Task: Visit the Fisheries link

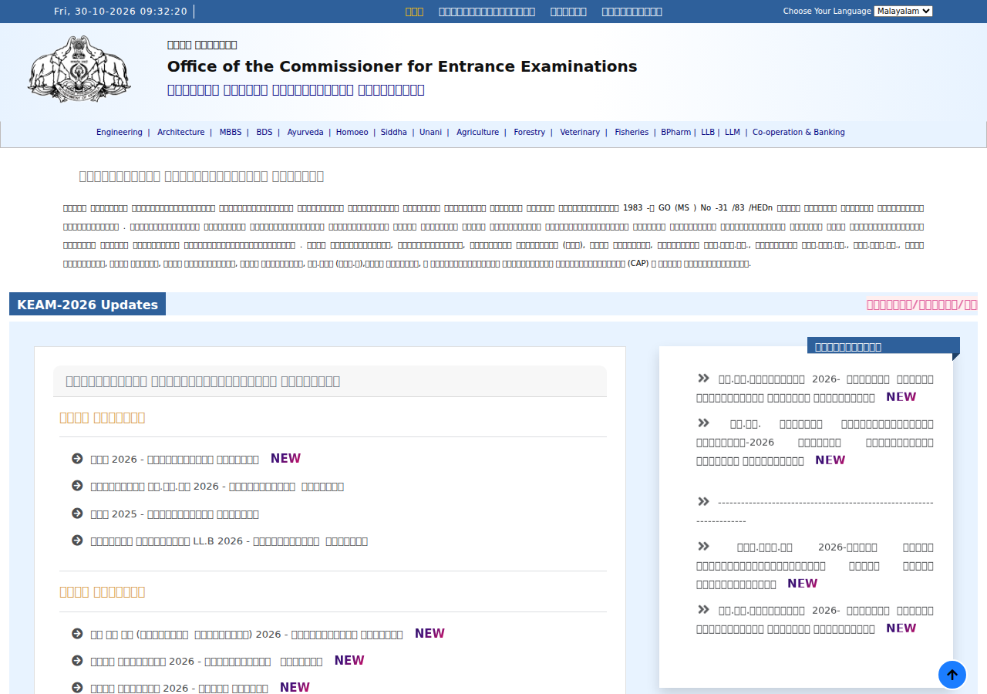Action: click(x=632, y=133)
